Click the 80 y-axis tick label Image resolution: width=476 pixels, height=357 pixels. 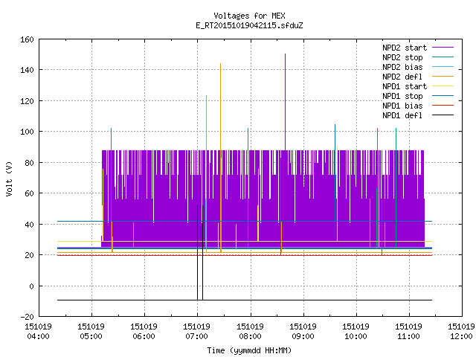click(x=29, y=163)
